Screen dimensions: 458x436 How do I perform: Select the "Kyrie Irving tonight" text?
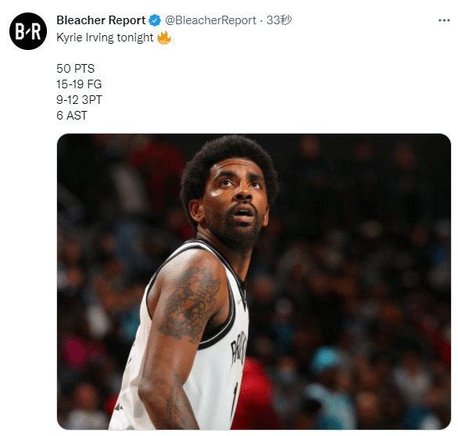coord(105,38)
